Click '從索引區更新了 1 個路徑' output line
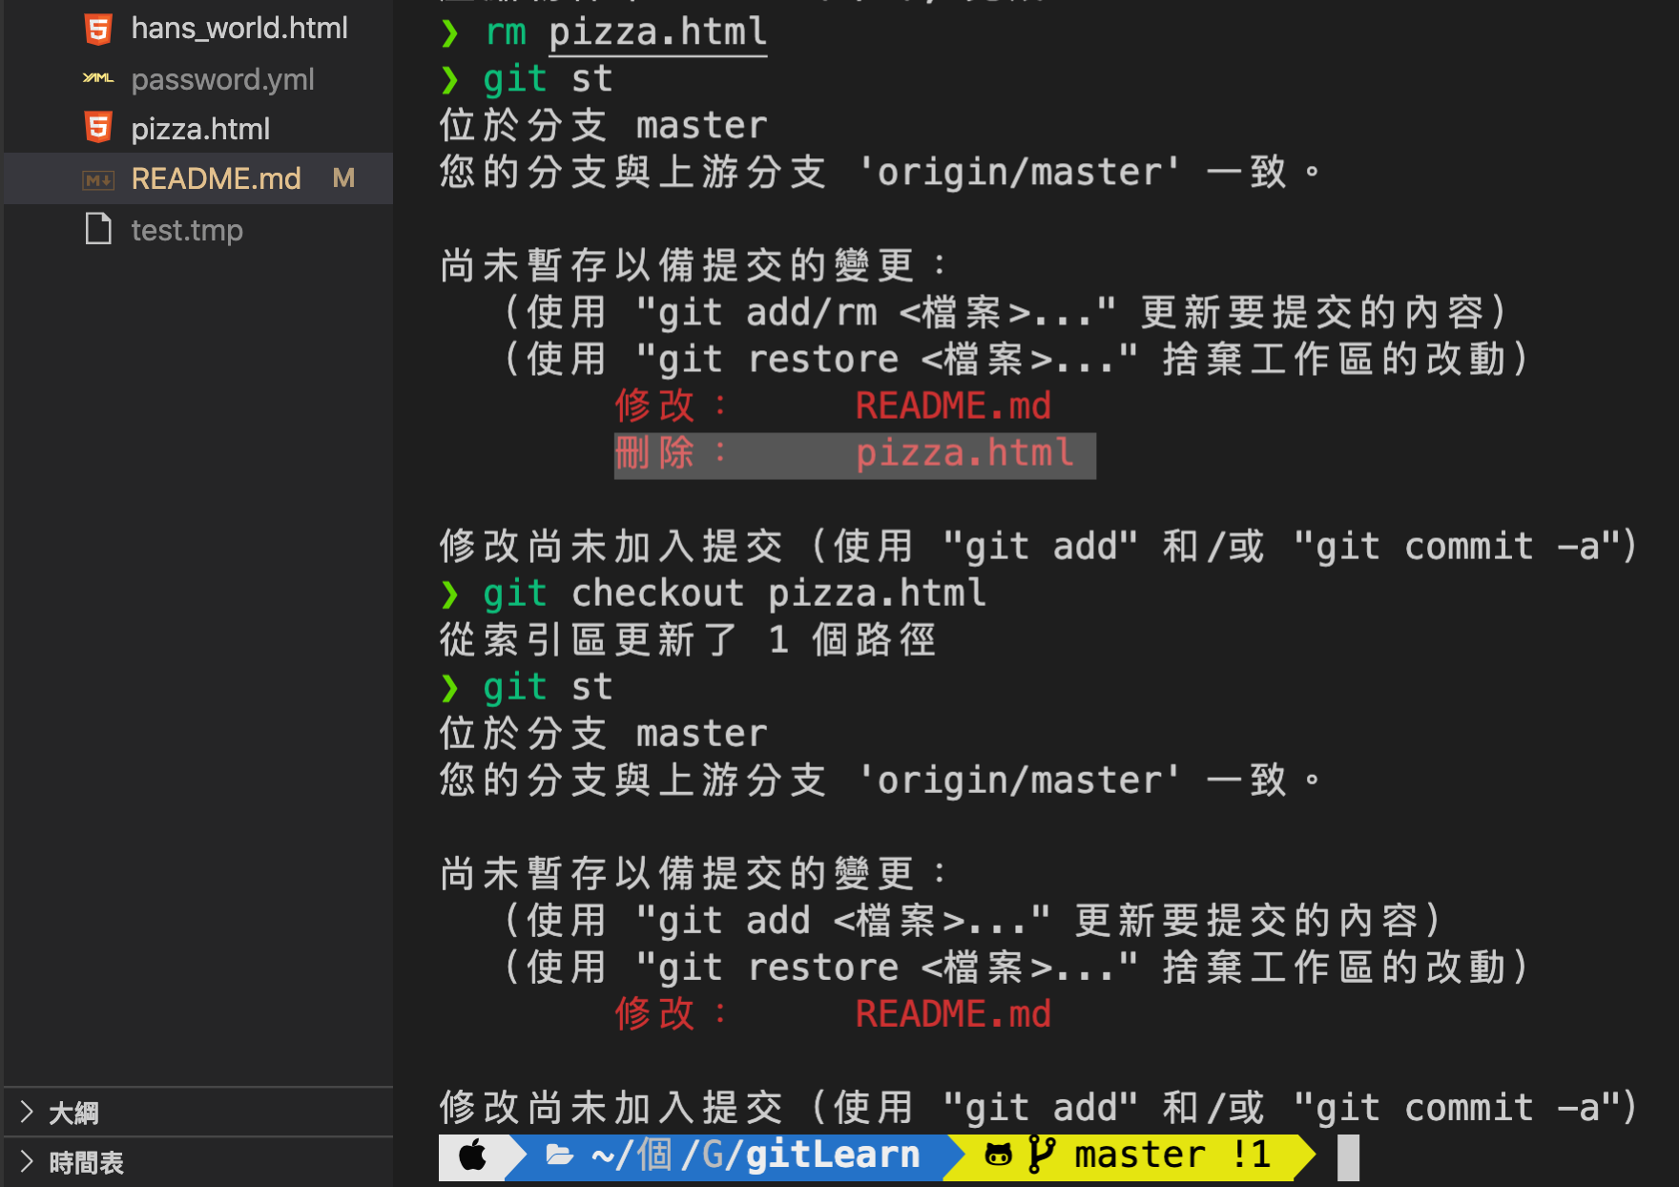1679x1187 pixels. pyautogui.click(x=688, y=640)
